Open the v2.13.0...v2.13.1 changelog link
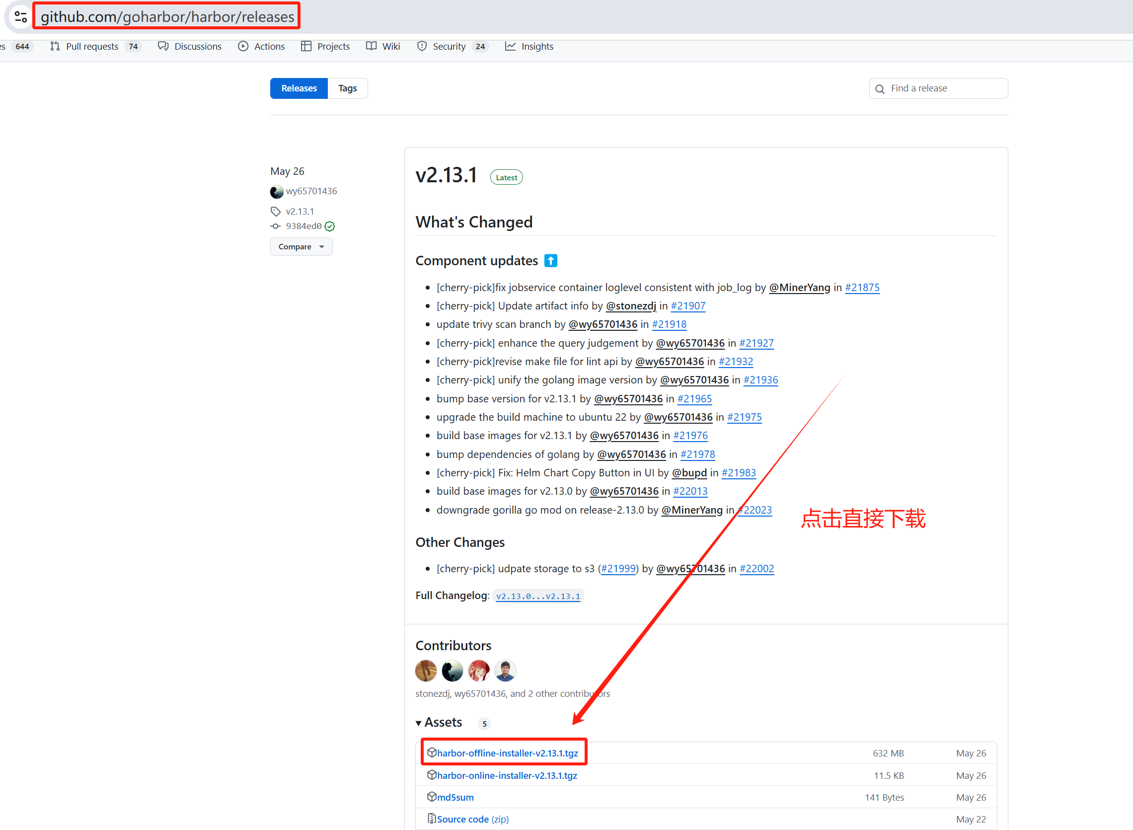The image size is (1133, 830). (538, 596)
